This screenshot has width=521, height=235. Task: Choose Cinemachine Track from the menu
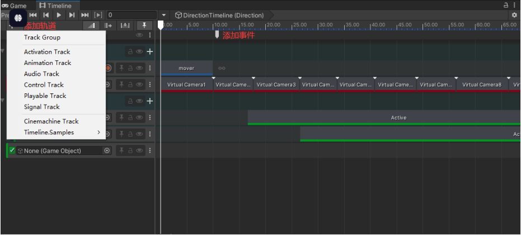click(x=51, y=121)
